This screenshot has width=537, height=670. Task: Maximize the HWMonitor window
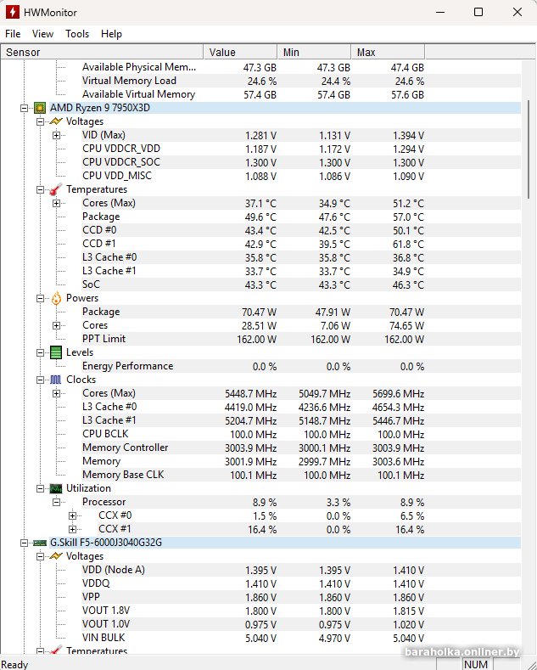point(478,12)
